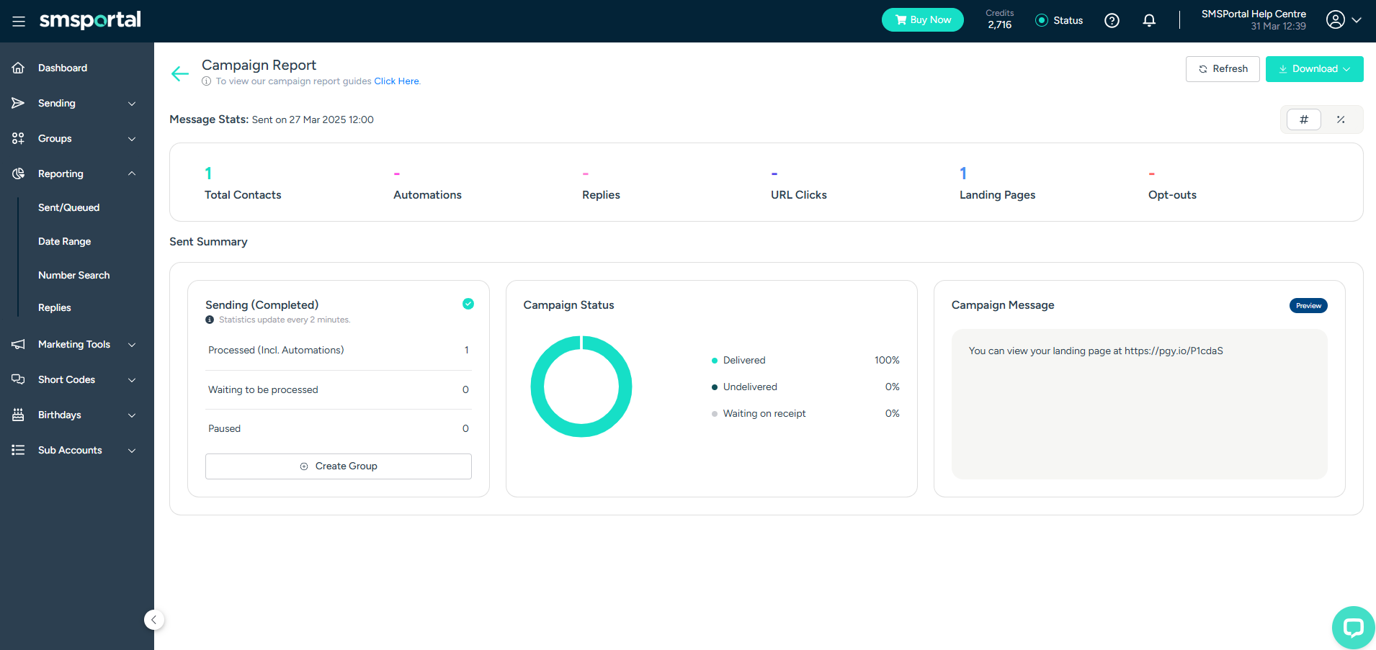Click the Waiting to be processed row
The height and width of the screenshot is (650, 1376).
[339, 390]
